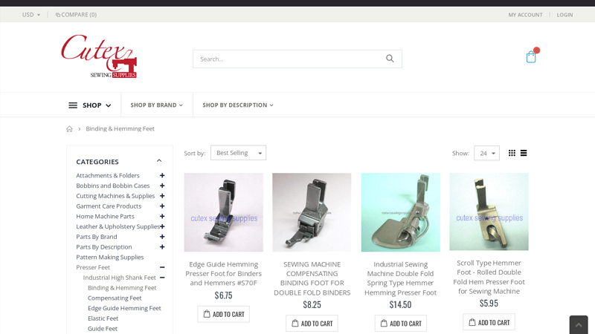Open the Sort by Best Selling dropdown
Screen dimensions: 595x334
coord(238,153)
